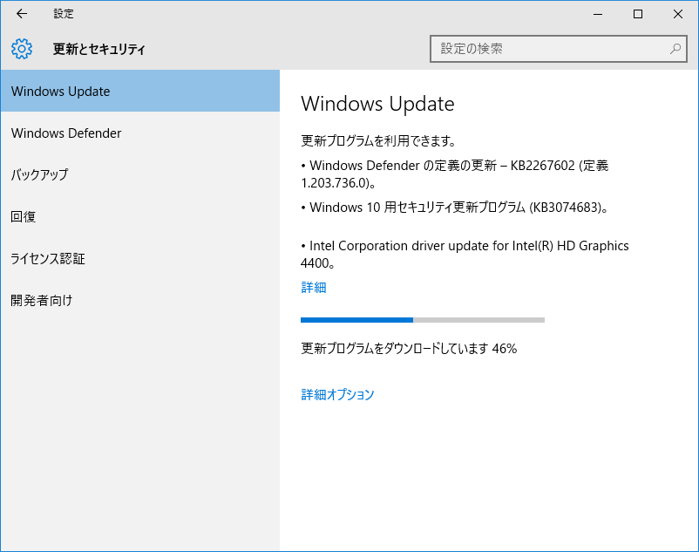699x552 pixels.
Task: Go to the 回復 section
Action: (140, 216)
